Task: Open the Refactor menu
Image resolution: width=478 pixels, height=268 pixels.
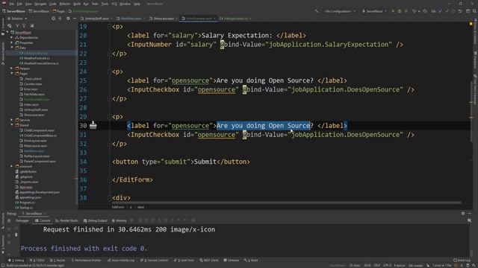Action: click(65, 4)
